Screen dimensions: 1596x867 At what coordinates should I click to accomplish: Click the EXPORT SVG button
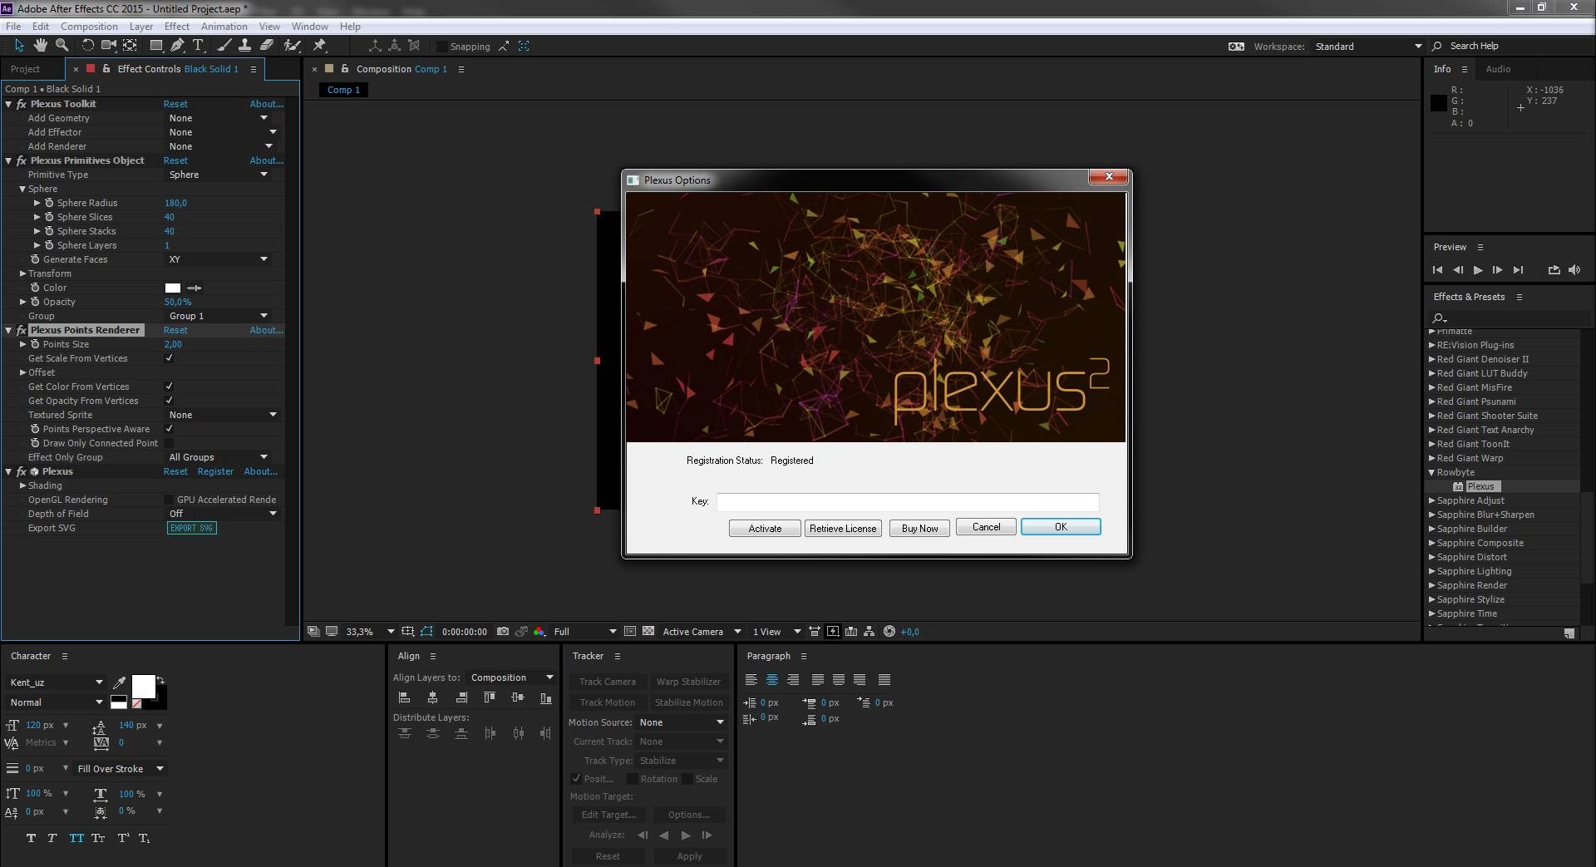pyautogui.click(x=192, y=528)
